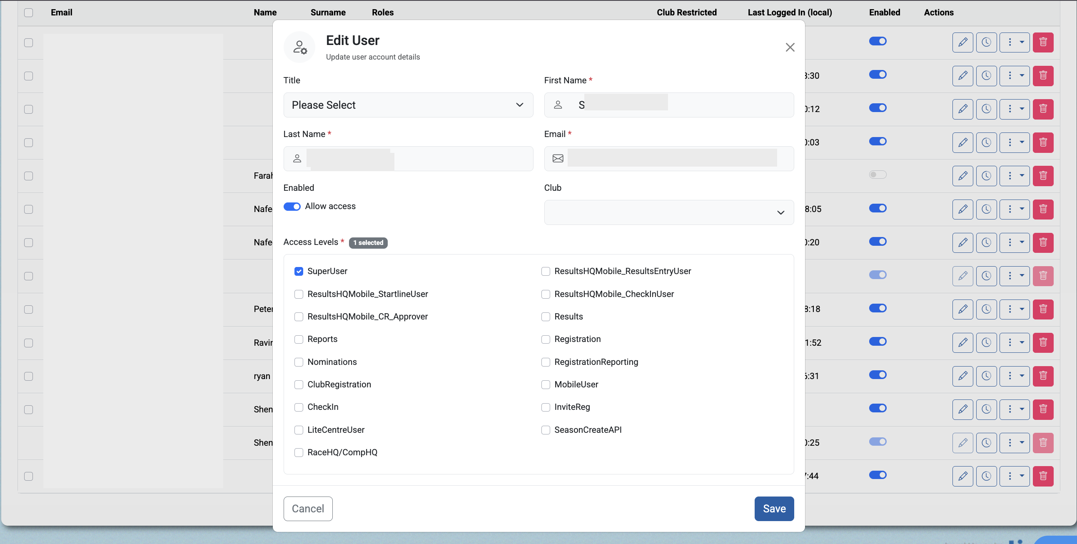
Task: Cancel editing the user
Action: pyautogui.click(x=308, y=509)
